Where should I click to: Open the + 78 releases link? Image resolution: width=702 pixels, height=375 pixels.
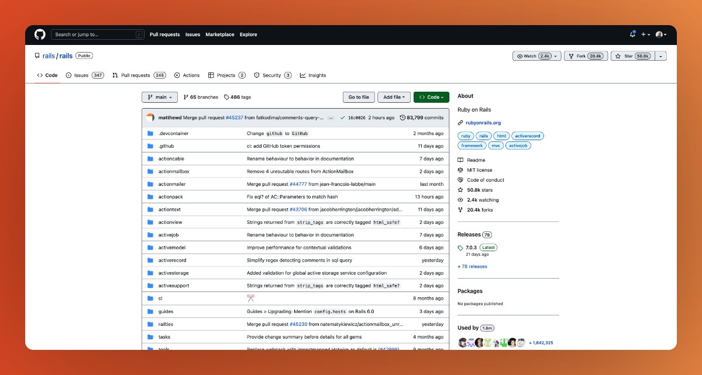coord(472,266)
